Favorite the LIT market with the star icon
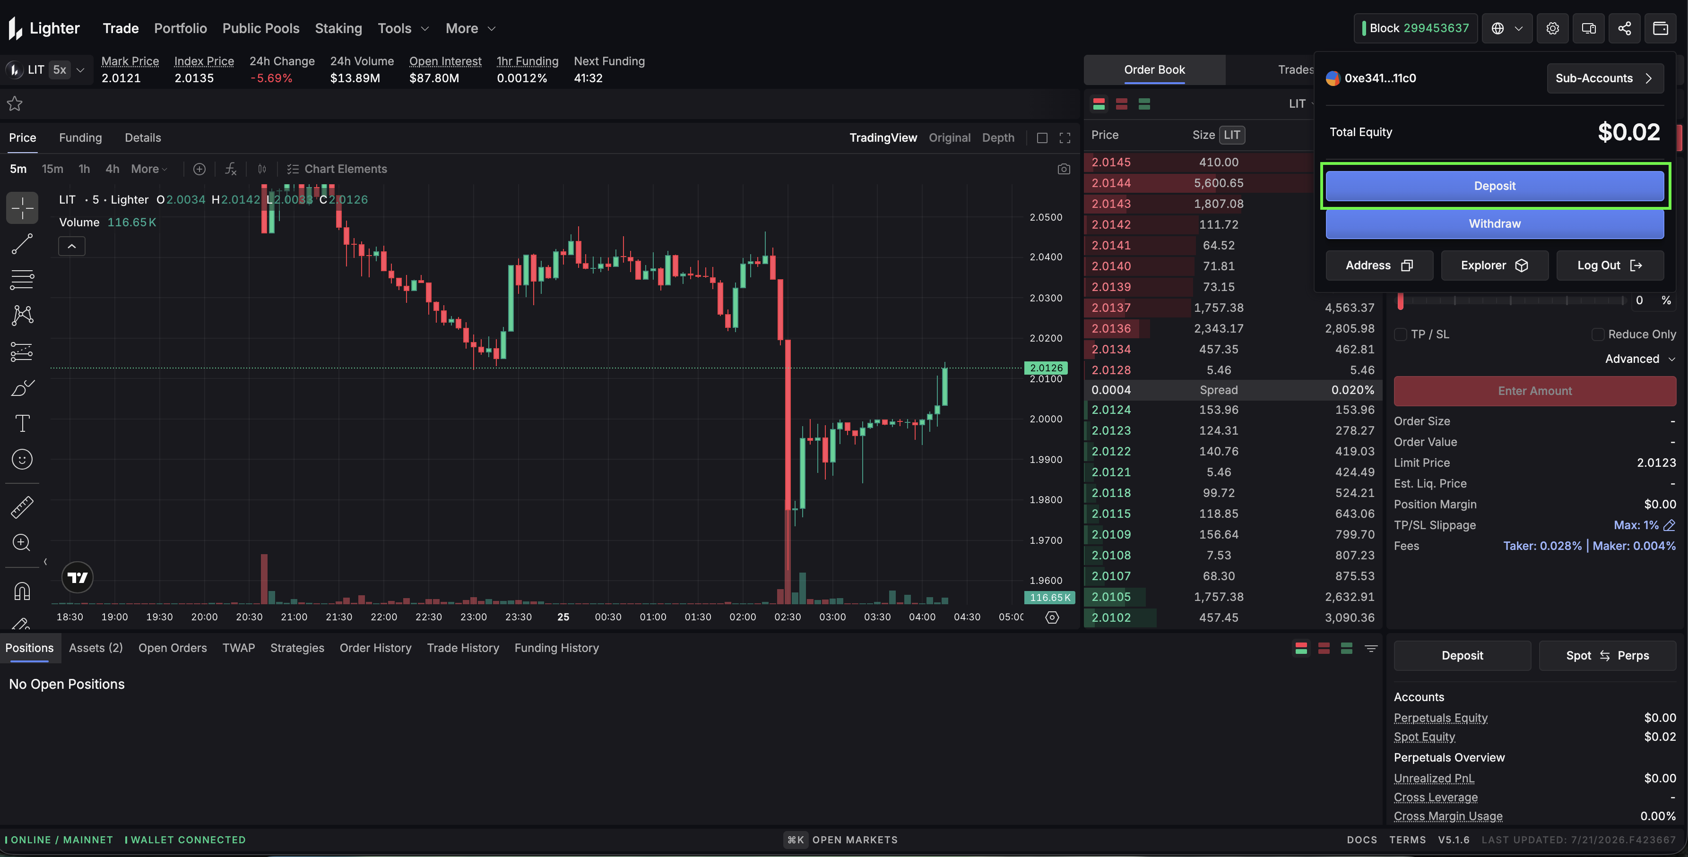This screenshot has width=1688, height=857. coord(14,103)
